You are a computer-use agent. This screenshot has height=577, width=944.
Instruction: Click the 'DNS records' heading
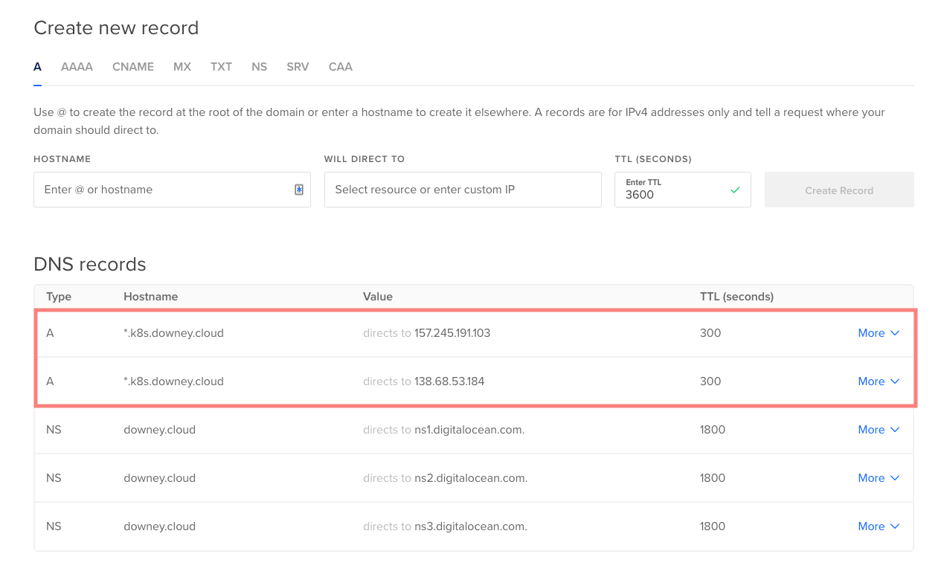[x=90, y=265]
